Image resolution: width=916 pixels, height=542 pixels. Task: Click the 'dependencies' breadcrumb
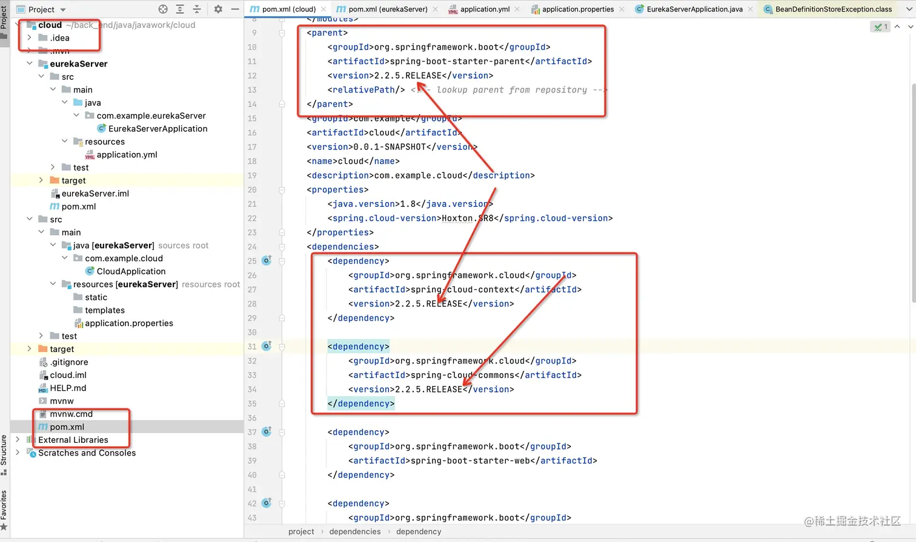point(355,532)
